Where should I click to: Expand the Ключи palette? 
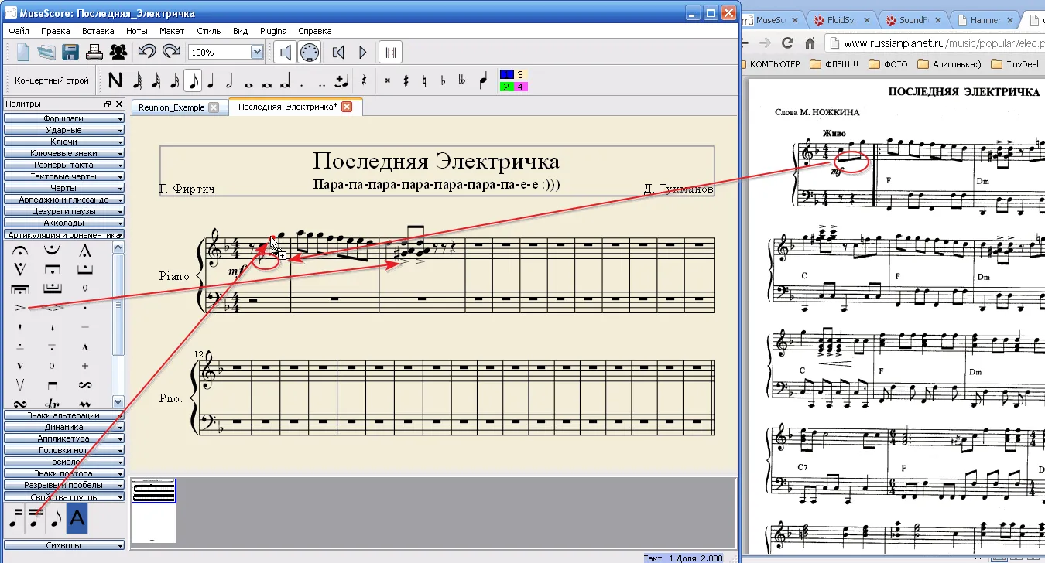[x=64, y=142]
